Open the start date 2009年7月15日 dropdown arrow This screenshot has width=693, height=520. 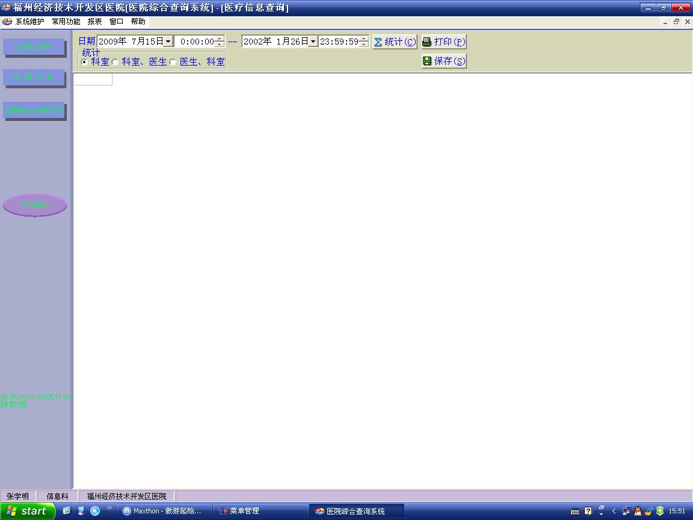click(168, 42)
